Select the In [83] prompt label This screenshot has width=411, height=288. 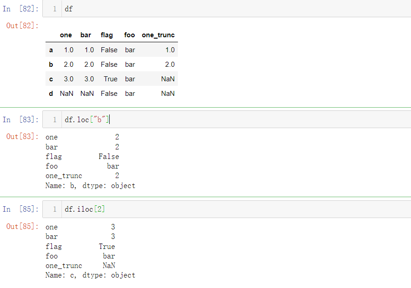(20, 119)
